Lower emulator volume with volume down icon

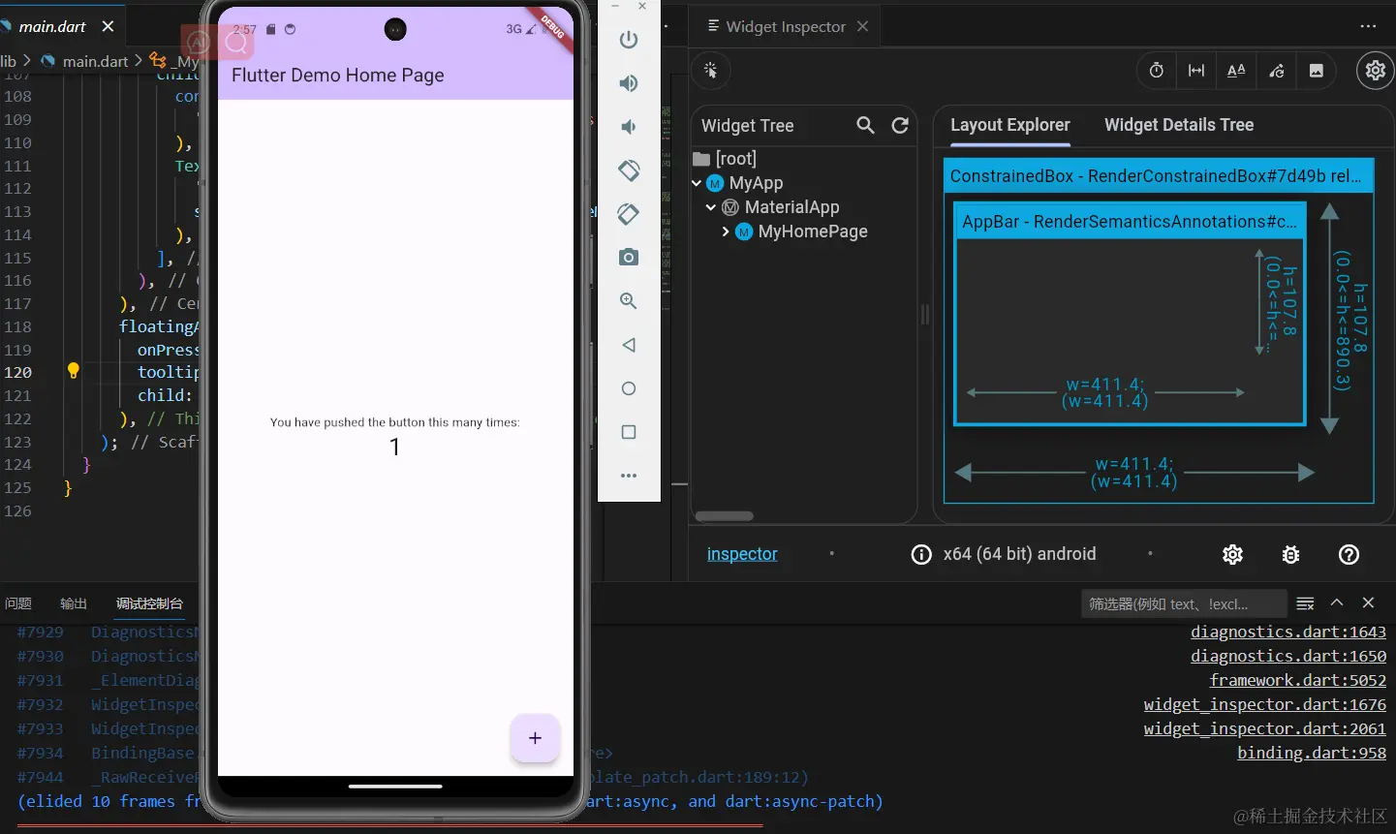[x=629, y=127]
